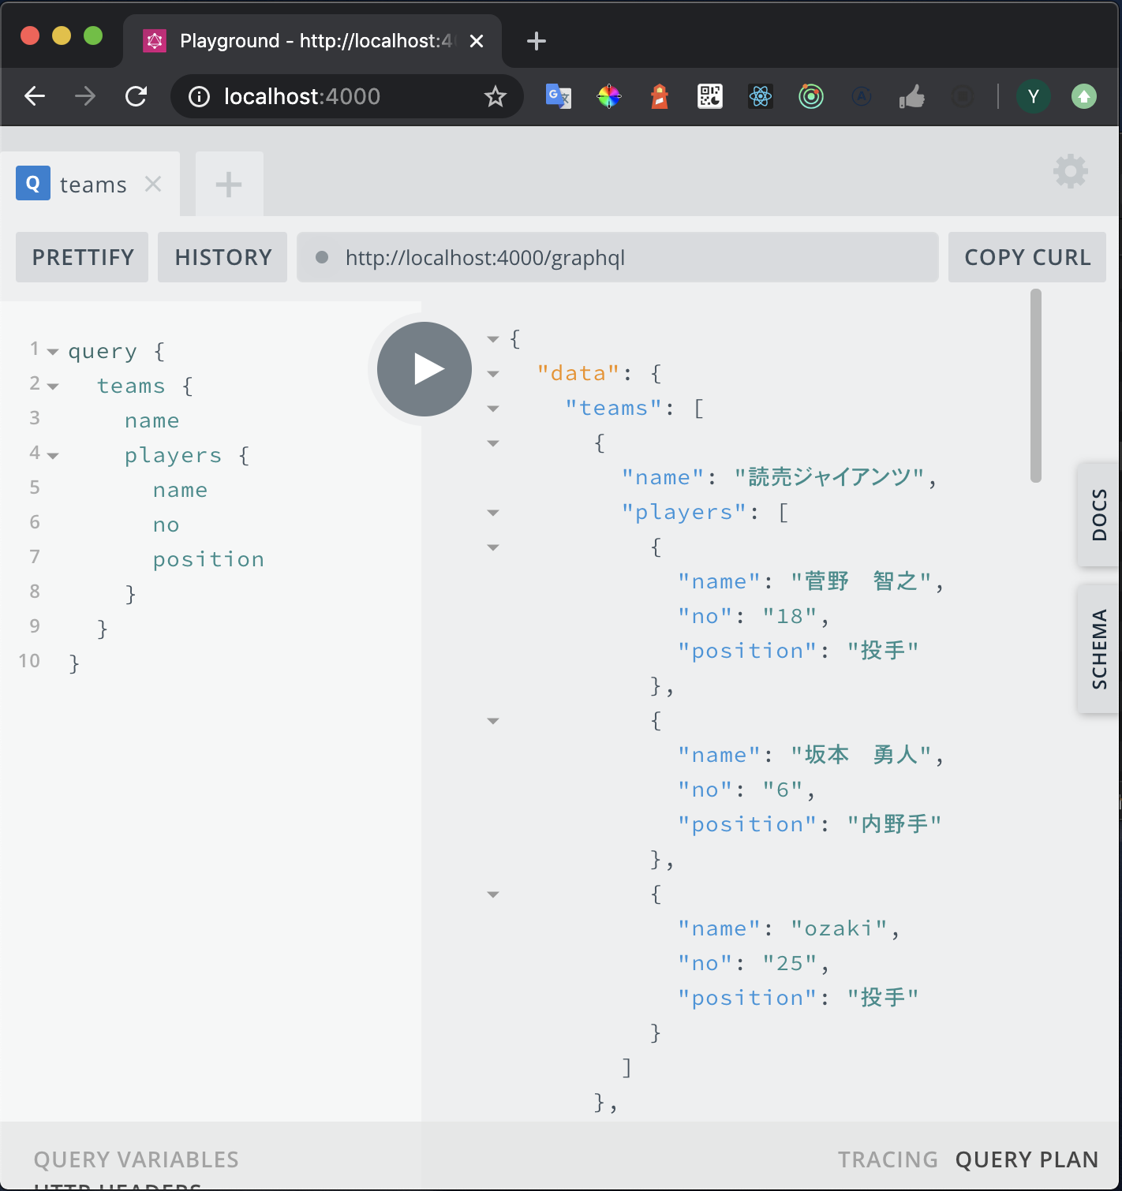The height and width of the screenshot is (1191, 1122).
Task: Click the players keyword on line 4
Action: pos(174,455)
